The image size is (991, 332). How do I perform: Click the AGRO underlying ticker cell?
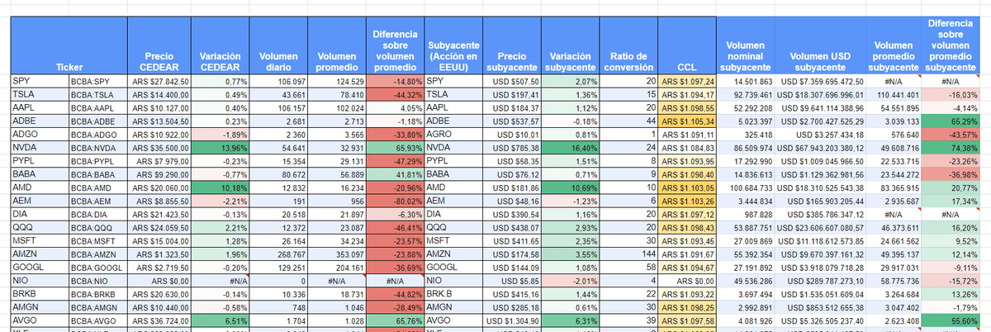click(453, 133)
